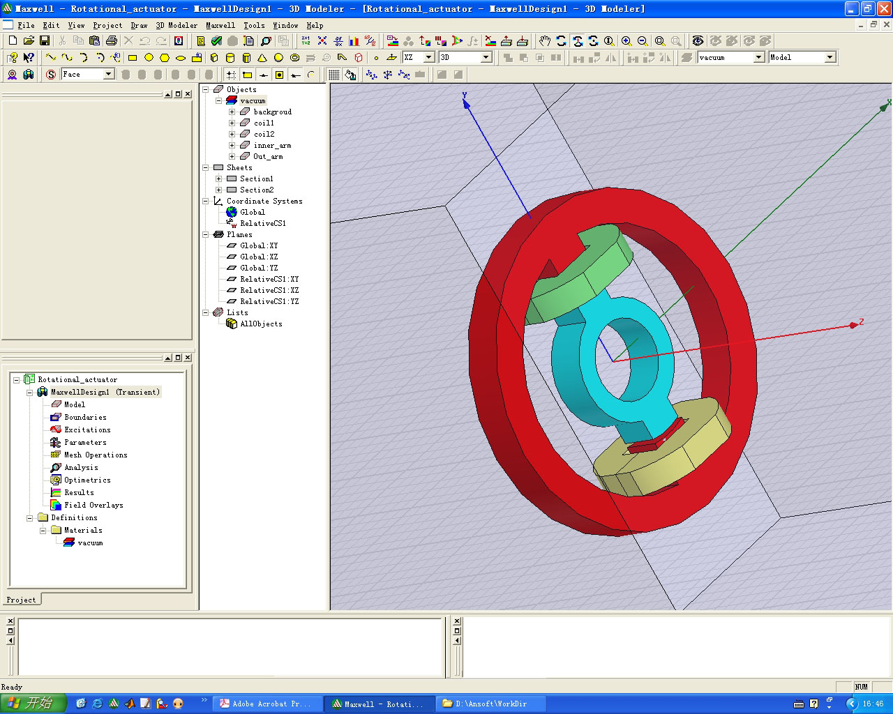Select the Out_arm object

click(268, 156)
